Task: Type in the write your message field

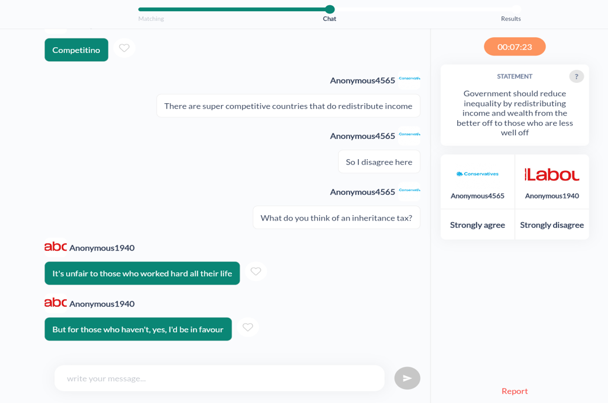Action: 219,378
